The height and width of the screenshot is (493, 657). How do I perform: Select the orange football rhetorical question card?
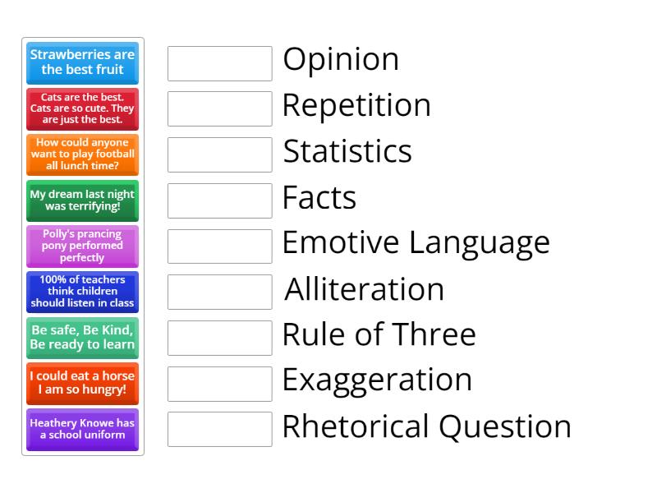click(x=82, y=154)
